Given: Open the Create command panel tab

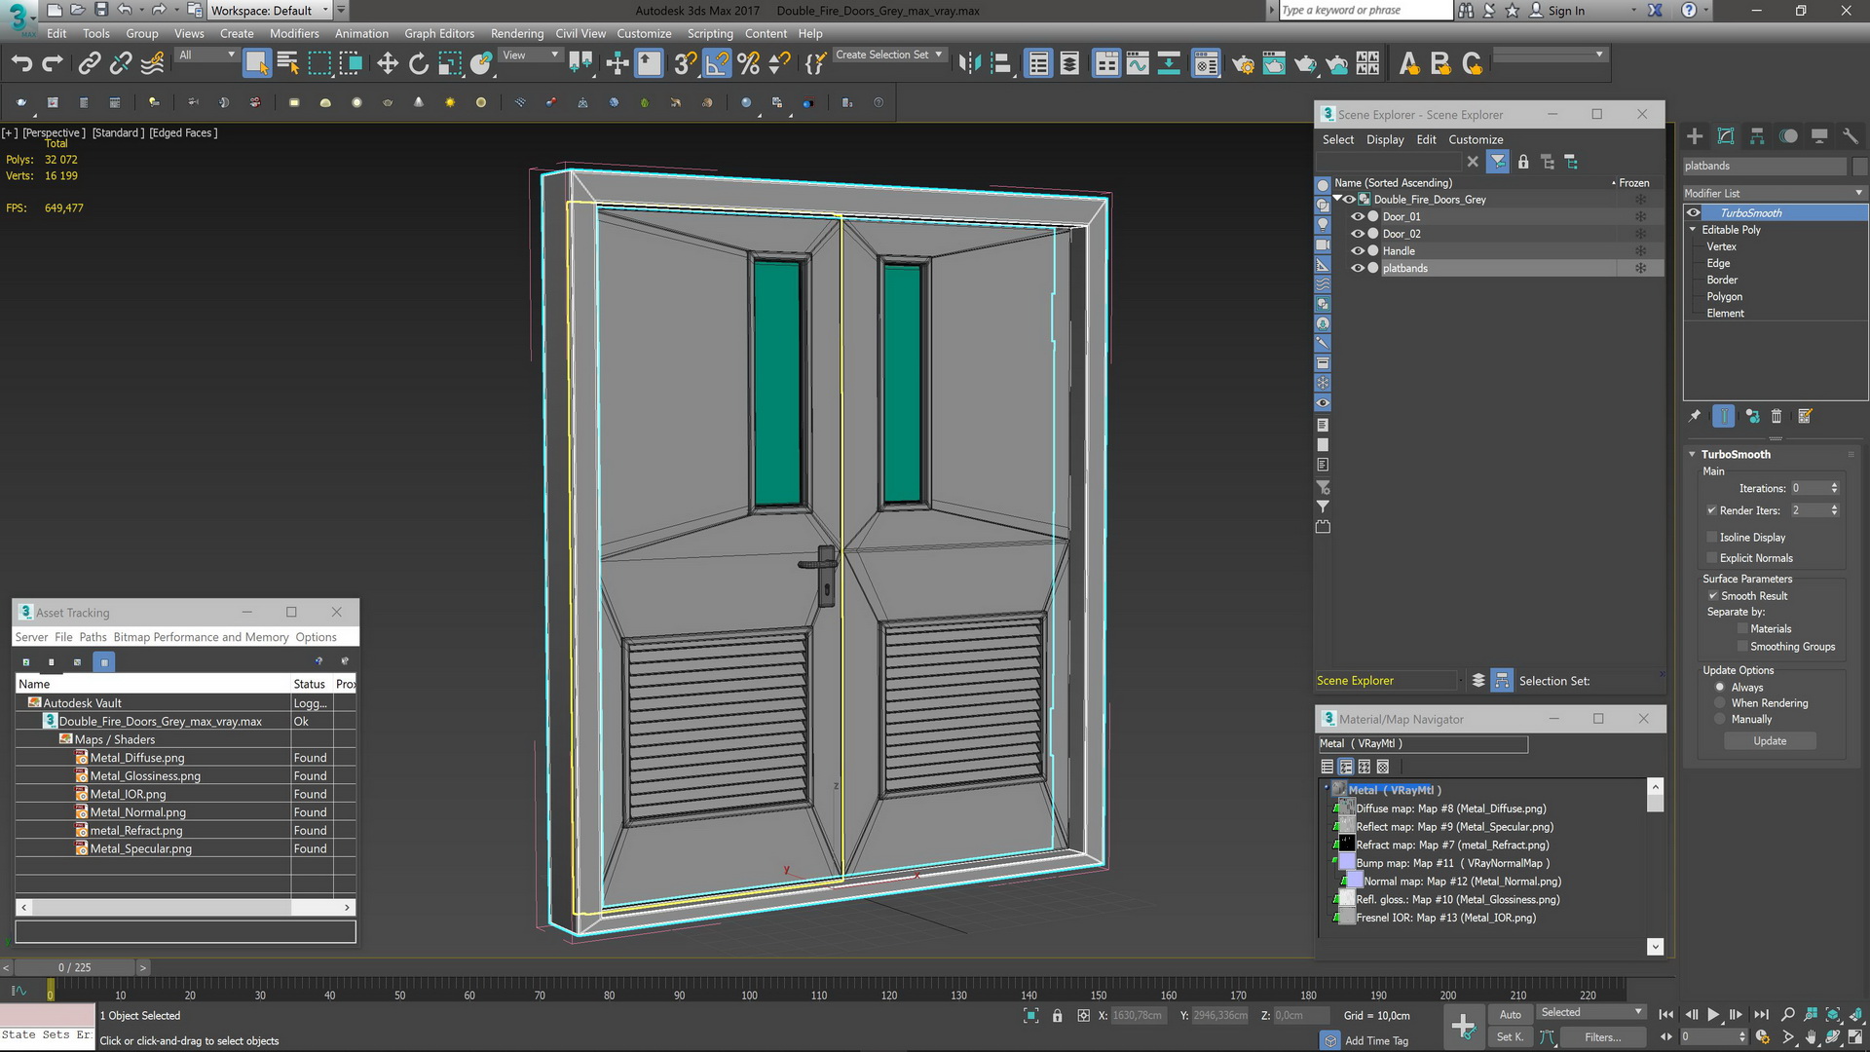Looking at the screenshot, I should [x=1695, y=136].
